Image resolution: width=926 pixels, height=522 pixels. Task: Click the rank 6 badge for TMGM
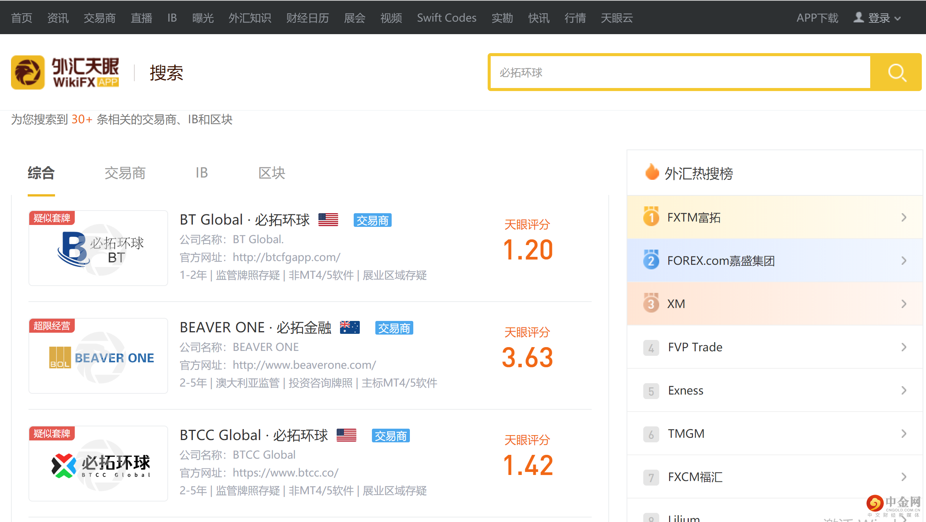point(651,434)
